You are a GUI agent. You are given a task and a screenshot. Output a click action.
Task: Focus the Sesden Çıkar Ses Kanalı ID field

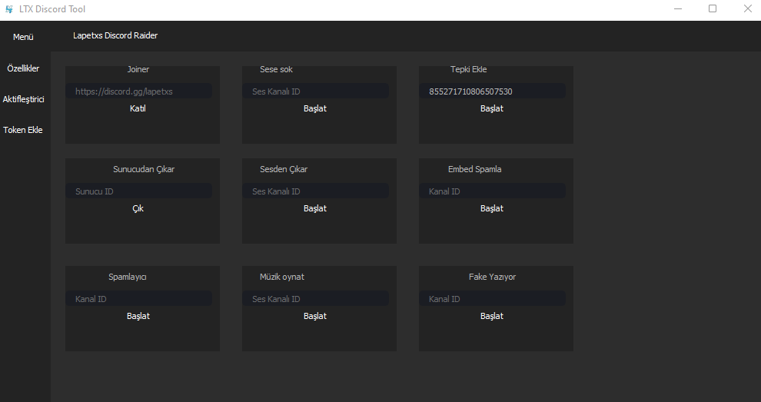coord(315,191)
